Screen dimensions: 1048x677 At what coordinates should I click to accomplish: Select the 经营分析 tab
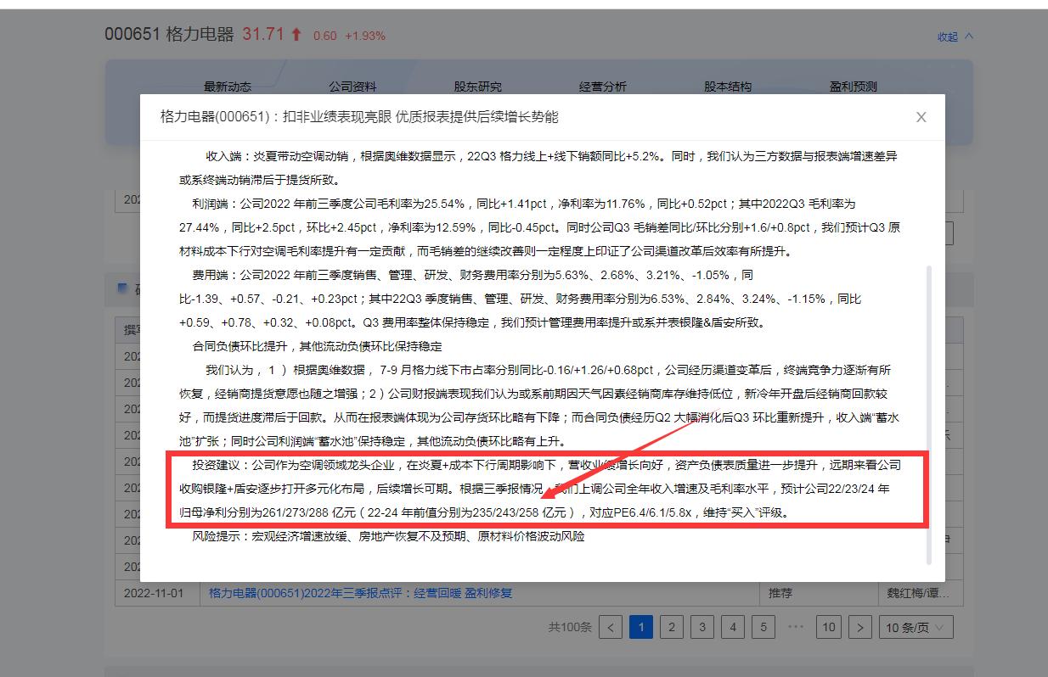602,86
